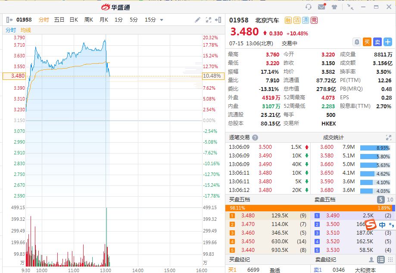Add stock to watchlist plus icon

388,42
